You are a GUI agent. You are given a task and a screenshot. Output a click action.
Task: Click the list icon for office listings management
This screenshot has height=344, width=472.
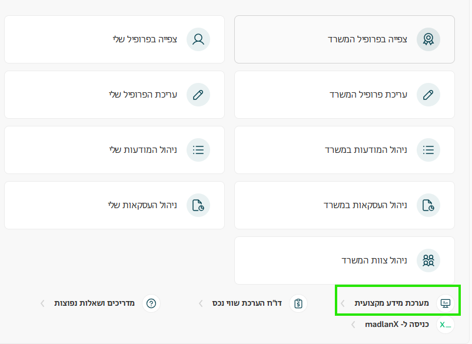point(428,150)
